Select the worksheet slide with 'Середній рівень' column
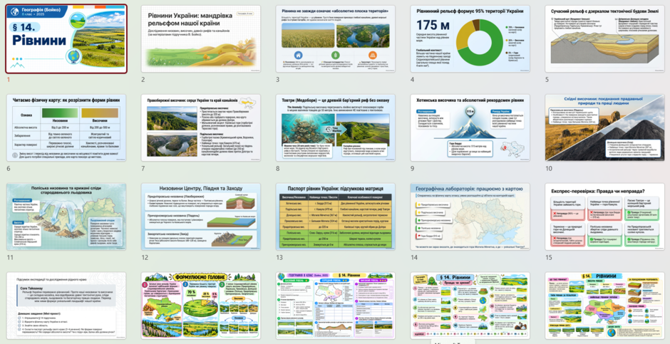This screenshot has height=344, width=670. [336, 306]
